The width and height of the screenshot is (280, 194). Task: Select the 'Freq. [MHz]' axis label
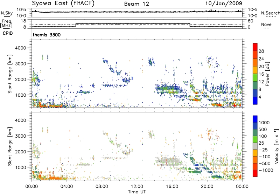coord(6,23)
